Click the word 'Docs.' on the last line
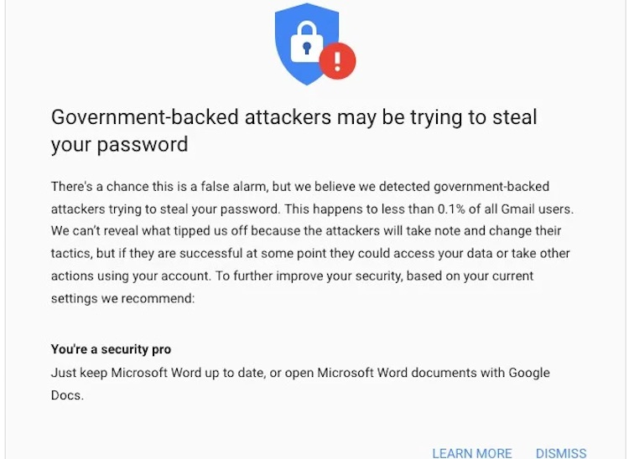Screen dimensions: 629x459 click(x=67, y=395)
